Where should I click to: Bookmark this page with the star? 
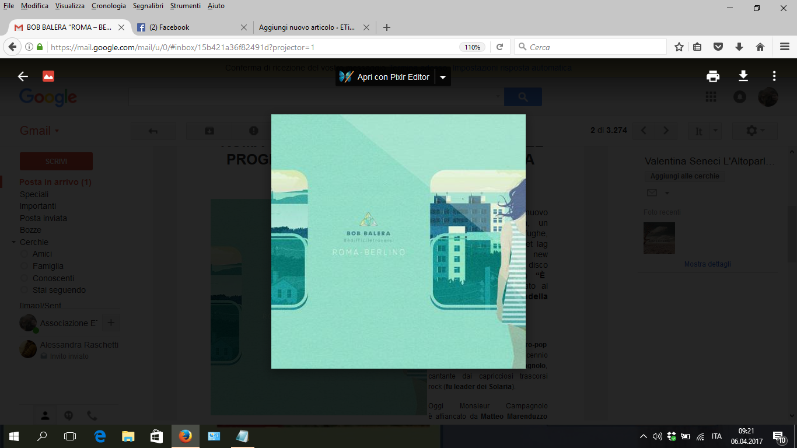(679, 47)
